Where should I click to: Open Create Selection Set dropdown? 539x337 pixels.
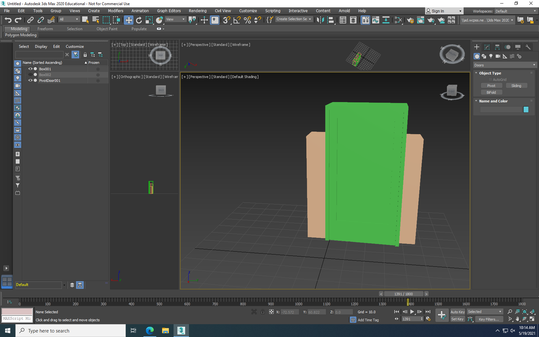tap(294, 19)
